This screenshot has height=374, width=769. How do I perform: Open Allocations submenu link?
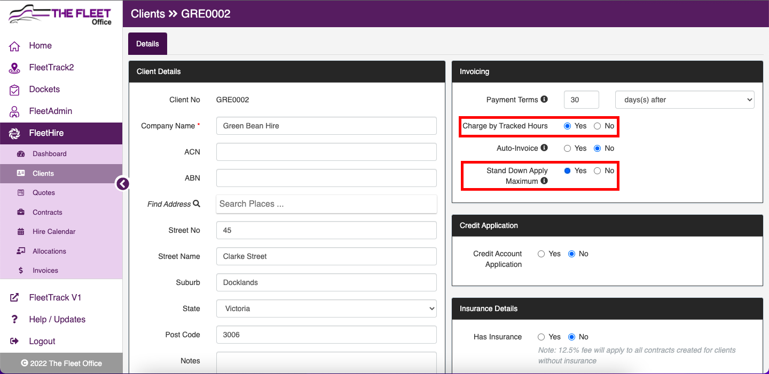[x=49, y=251]
